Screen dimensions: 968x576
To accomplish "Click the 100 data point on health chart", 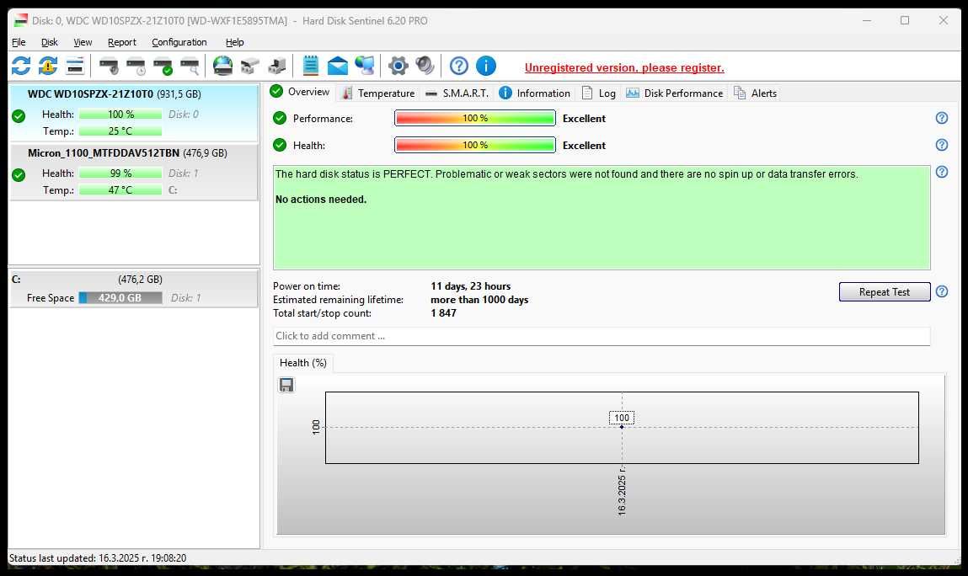I will click(622, 427).
